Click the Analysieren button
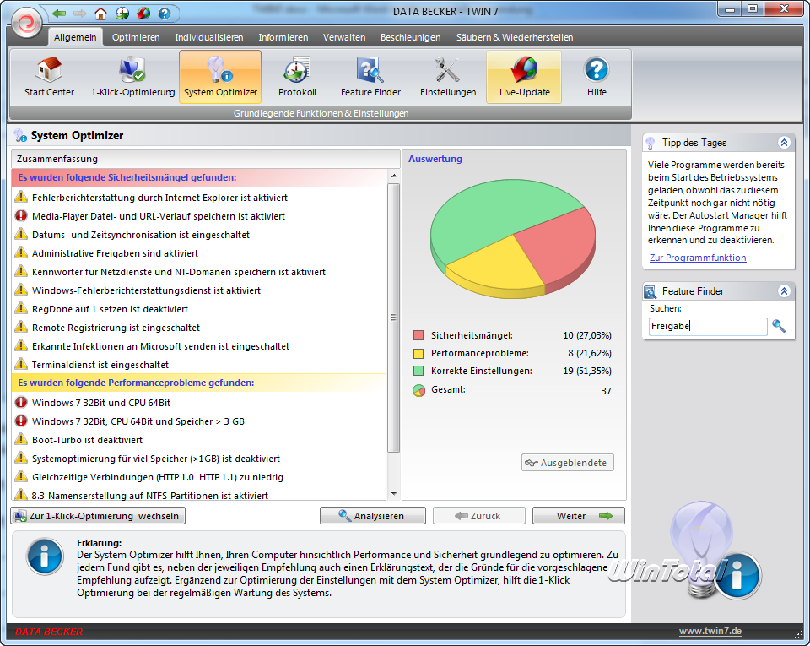810x646 pixels. click(x=372, y=515)
